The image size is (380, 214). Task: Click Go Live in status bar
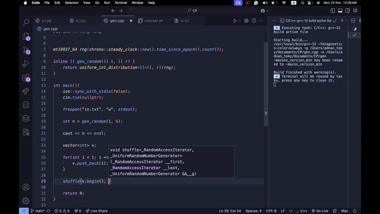coord(320,211)
